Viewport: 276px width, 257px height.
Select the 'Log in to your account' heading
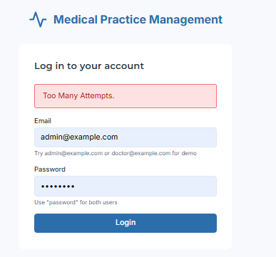(x=89, y=66)
